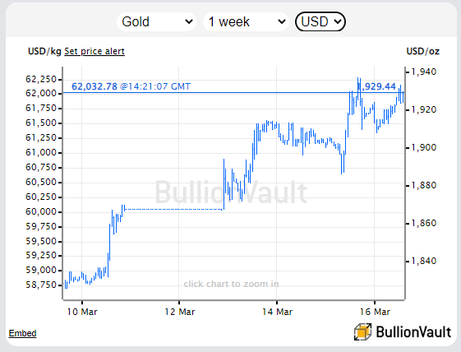461x352 pixels.
Task: Click the Embed link
Action: click(x=22, y=333)
